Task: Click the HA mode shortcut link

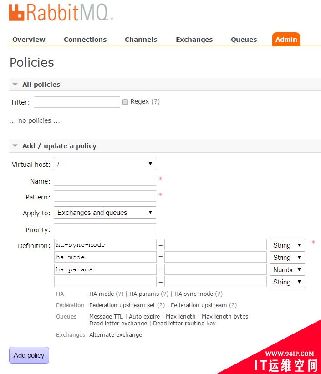Action: pos(102,294)
